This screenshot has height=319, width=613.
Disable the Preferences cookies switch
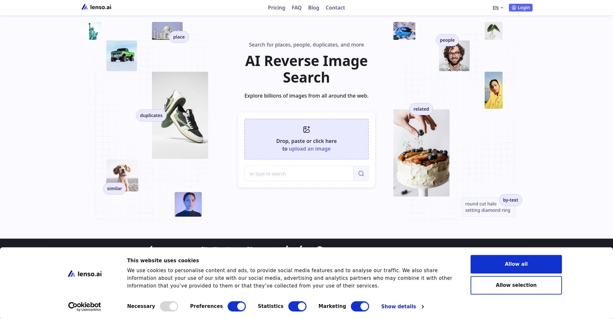click(237, 306)
